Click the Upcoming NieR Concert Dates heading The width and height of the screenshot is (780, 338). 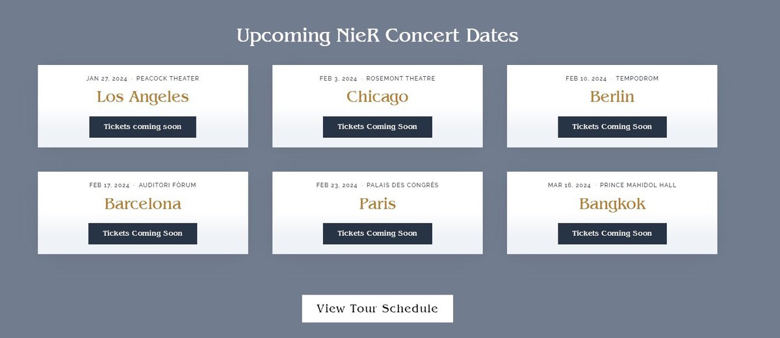tap(377, 36)
